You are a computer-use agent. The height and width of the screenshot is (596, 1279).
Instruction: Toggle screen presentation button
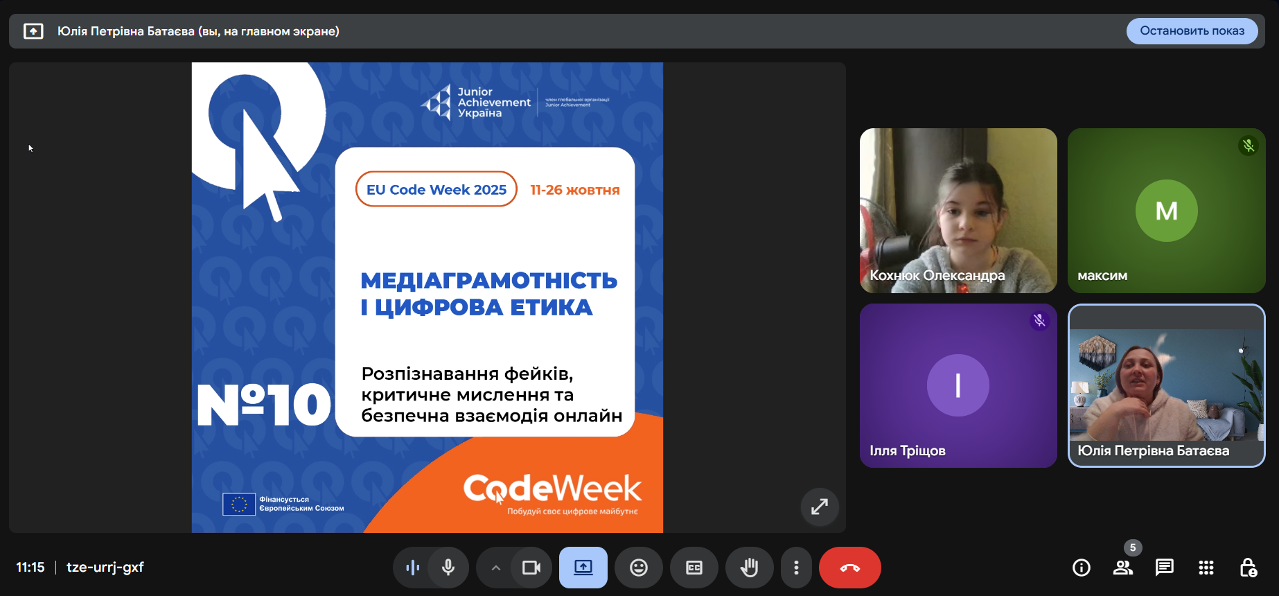tap(583, 568)
